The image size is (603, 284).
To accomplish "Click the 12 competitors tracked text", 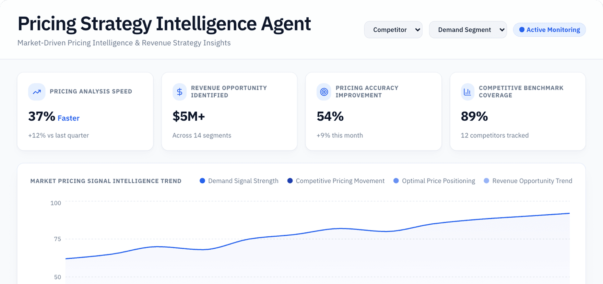I will 494,136.
